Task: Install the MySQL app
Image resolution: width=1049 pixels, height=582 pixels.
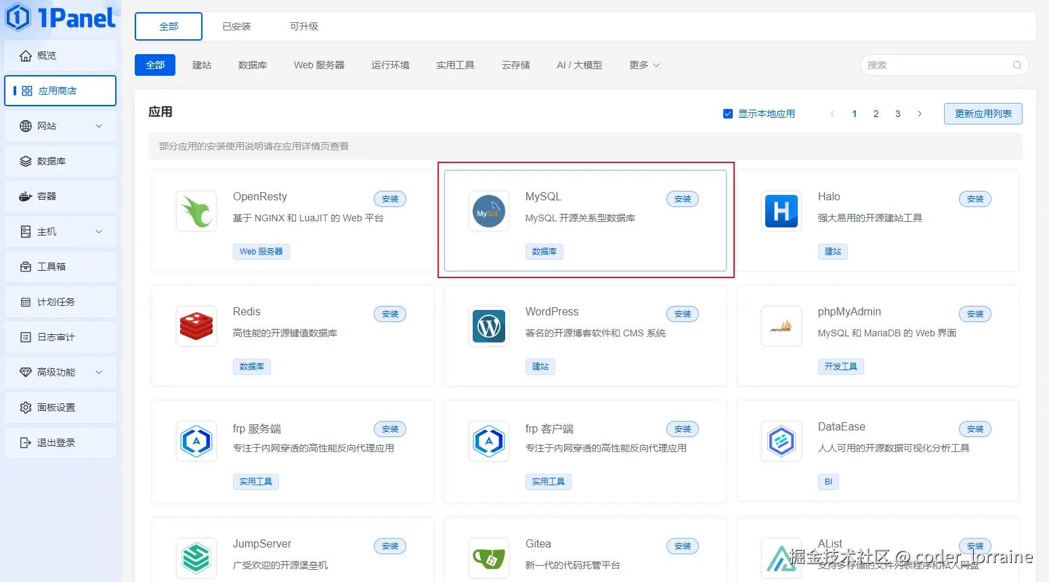Action: 683,199
